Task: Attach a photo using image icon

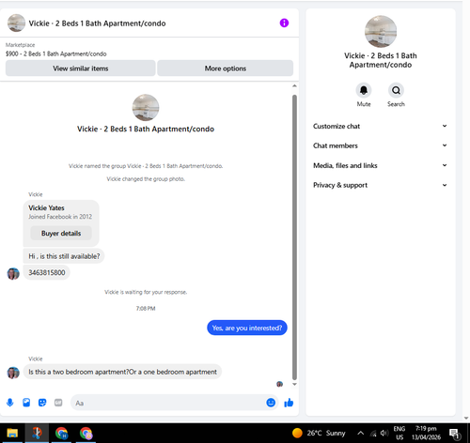Action: [26, 403]
